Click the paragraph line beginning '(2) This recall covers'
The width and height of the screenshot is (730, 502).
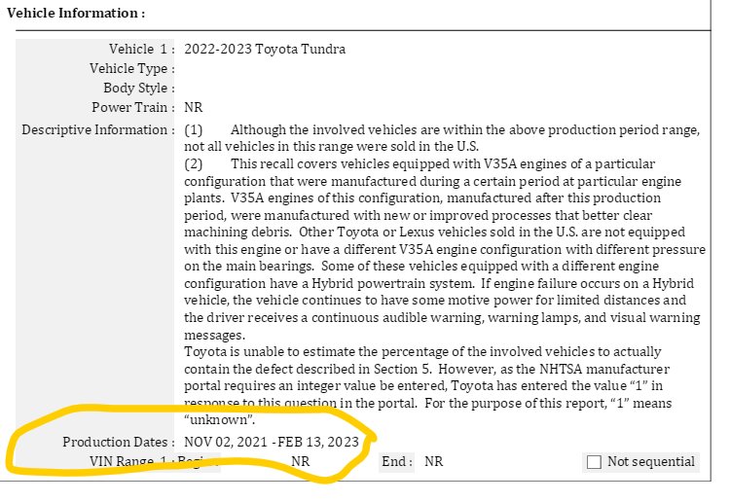[420, 163]
